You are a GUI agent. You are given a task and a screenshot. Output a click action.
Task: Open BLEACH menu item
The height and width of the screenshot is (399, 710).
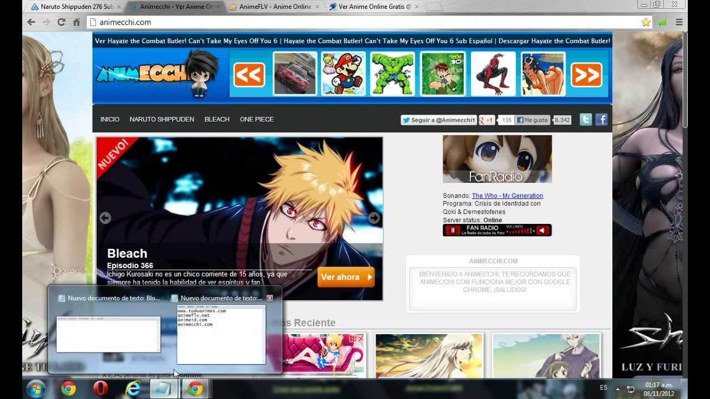(x=217, y=119)
